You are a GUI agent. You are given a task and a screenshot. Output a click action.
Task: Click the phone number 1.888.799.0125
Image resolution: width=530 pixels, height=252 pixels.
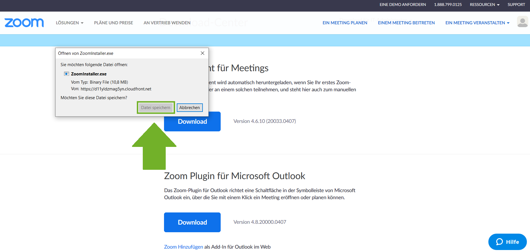448,5
